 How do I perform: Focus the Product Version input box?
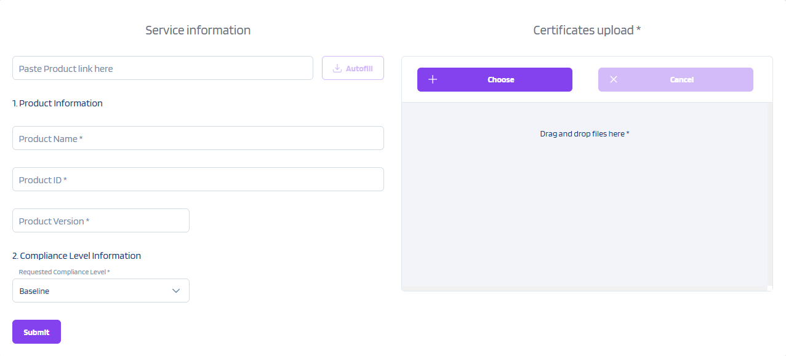pos(100,221)
